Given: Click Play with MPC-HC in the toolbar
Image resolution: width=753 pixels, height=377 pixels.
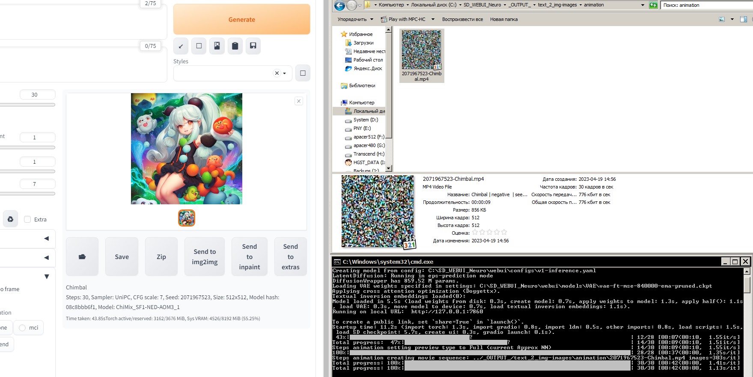Looking at the screenshot, I should 403,19.
